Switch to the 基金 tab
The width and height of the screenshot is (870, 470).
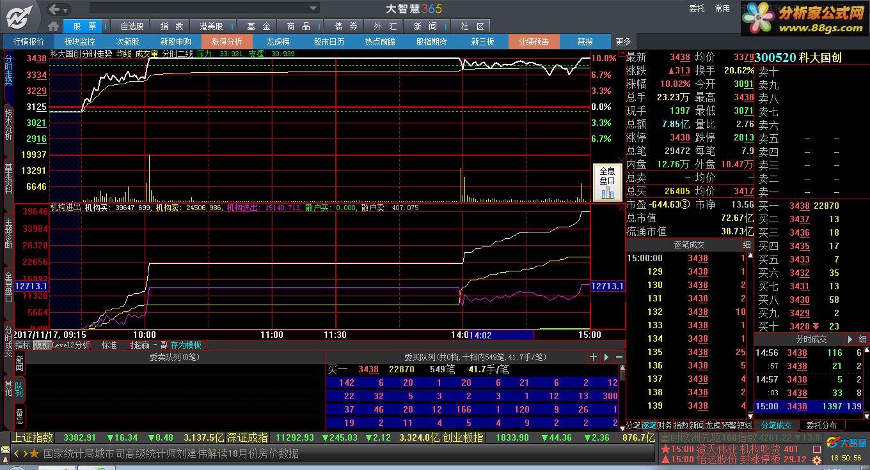click(x=258, y=26)
